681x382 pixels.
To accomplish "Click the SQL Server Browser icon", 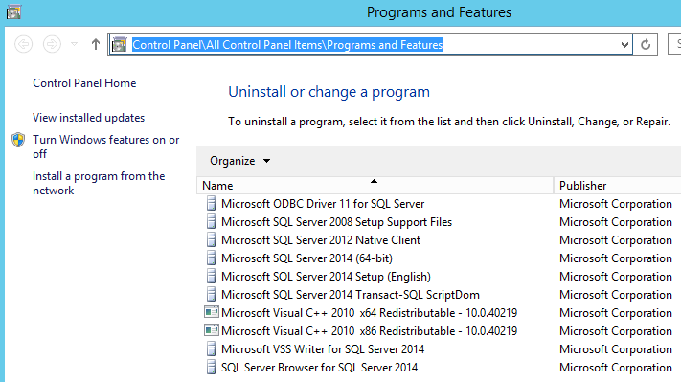I will (x=211, y=368).
